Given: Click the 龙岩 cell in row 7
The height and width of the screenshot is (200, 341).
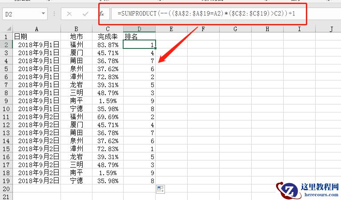Looking at the screenshot, I should click(x=76, y=84).
